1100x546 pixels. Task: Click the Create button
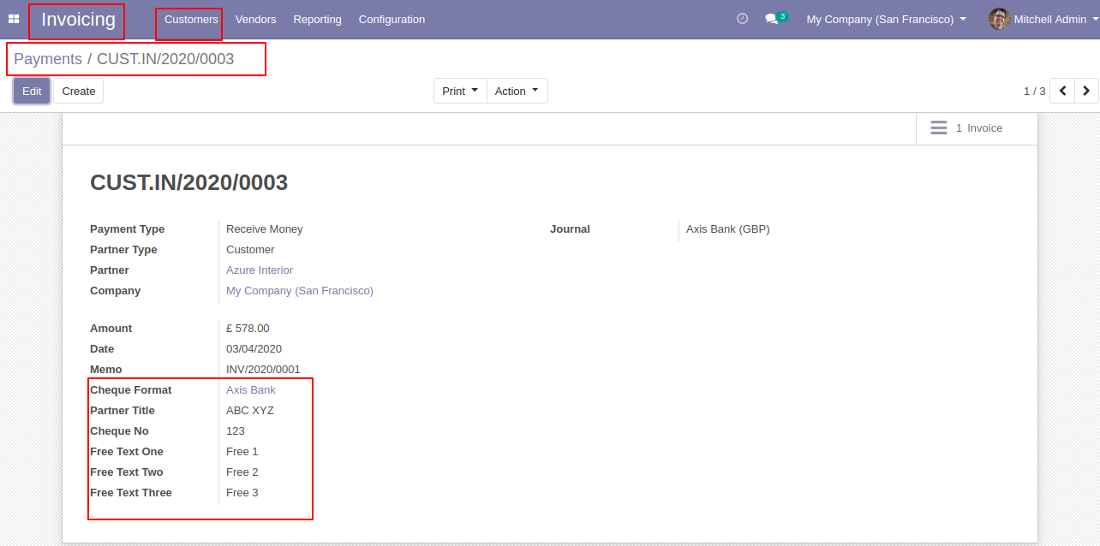click(x=79, y=91)
